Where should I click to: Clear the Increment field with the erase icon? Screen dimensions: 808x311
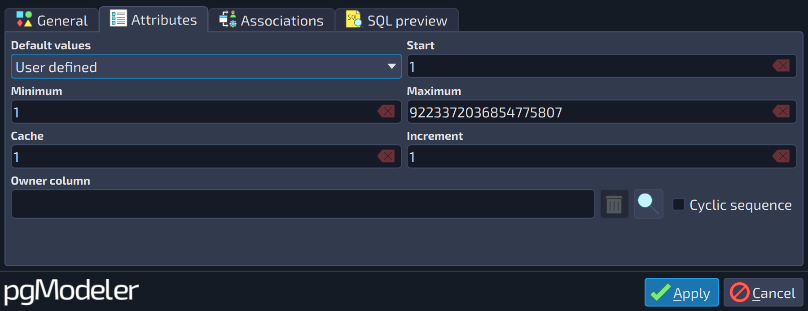pyautogui.click(x=782, y=156)
